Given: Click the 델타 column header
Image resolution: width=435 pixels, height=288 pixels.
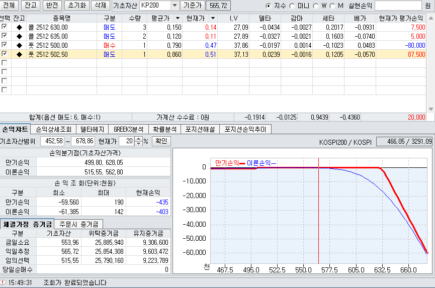Looking at the screenshot, I should 265,18.
